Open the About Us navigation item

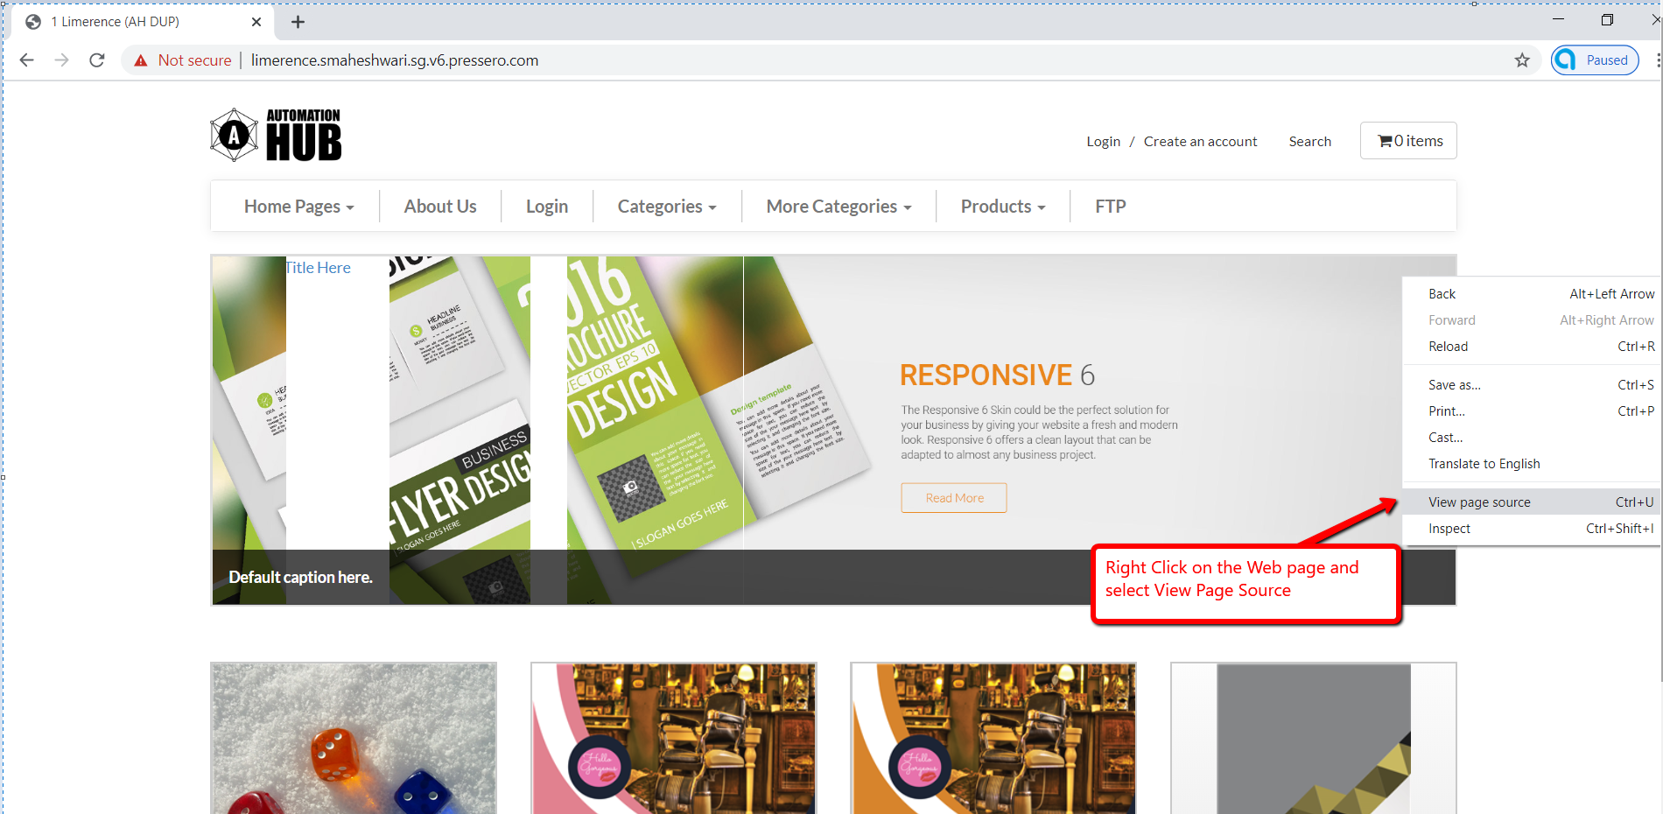pyautogui.click(x=440, y=207)
